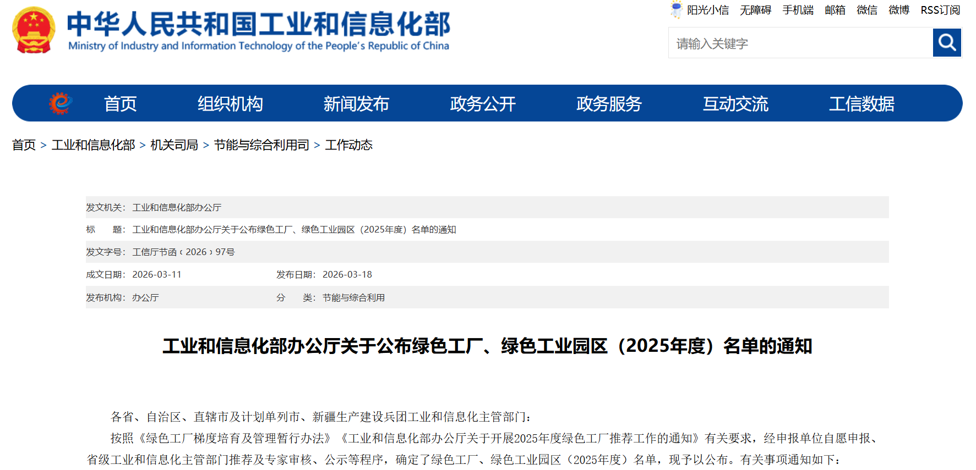Open the 阳光小信 robot assistant
This screenshot has width=976, height=470.
(x=700, y=10)
